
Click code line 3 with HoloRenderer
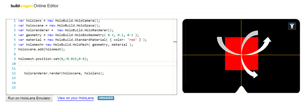66,30
